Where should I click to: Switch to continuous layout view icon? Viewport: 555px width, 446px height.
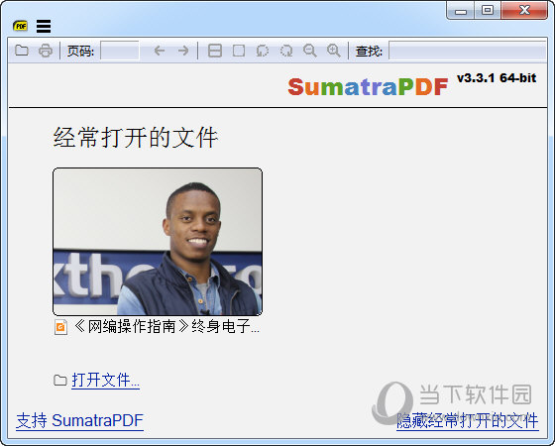click(215, 51)
